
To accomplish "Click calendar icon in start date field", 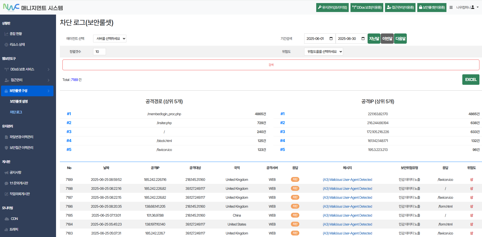I will pyautogui.click(x=331, y=39).
